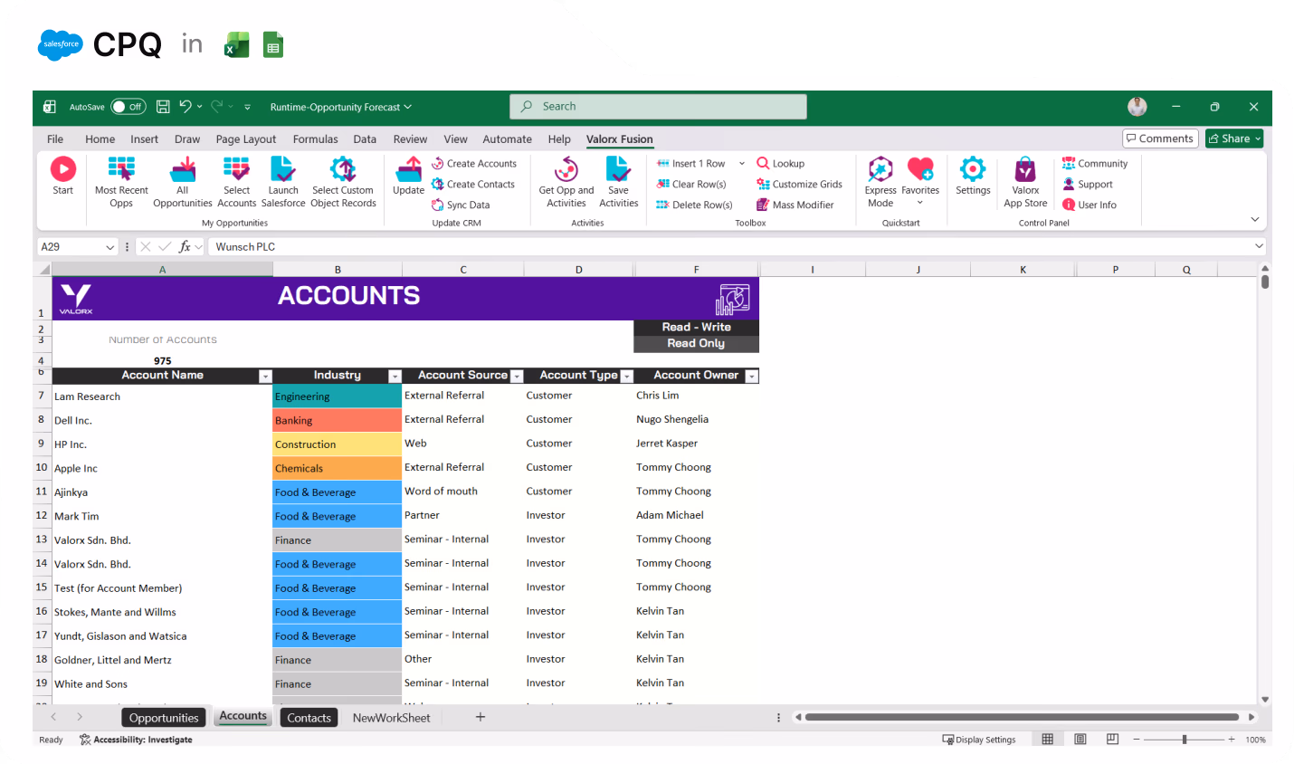Switch to the Contacts sheet tab
1294x764 pixels.
[x=309, y=717]
